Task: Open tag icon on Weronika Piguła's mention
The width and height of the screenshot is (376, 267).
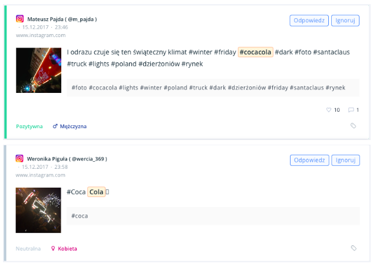Action: pyautogui.click(x=354, y=248)
